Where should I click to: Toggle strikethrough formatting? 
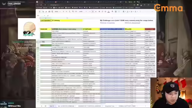pyautogui.click(x=105, y=12)
